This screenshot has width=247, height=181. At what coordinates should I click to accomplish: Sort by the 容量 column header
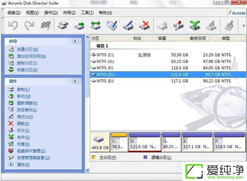pyautogui.click(x=173, y=38)
